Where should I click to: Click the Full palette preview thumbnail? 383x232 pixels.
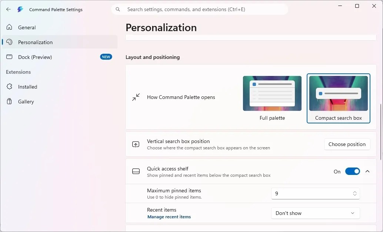coord(272,93)
